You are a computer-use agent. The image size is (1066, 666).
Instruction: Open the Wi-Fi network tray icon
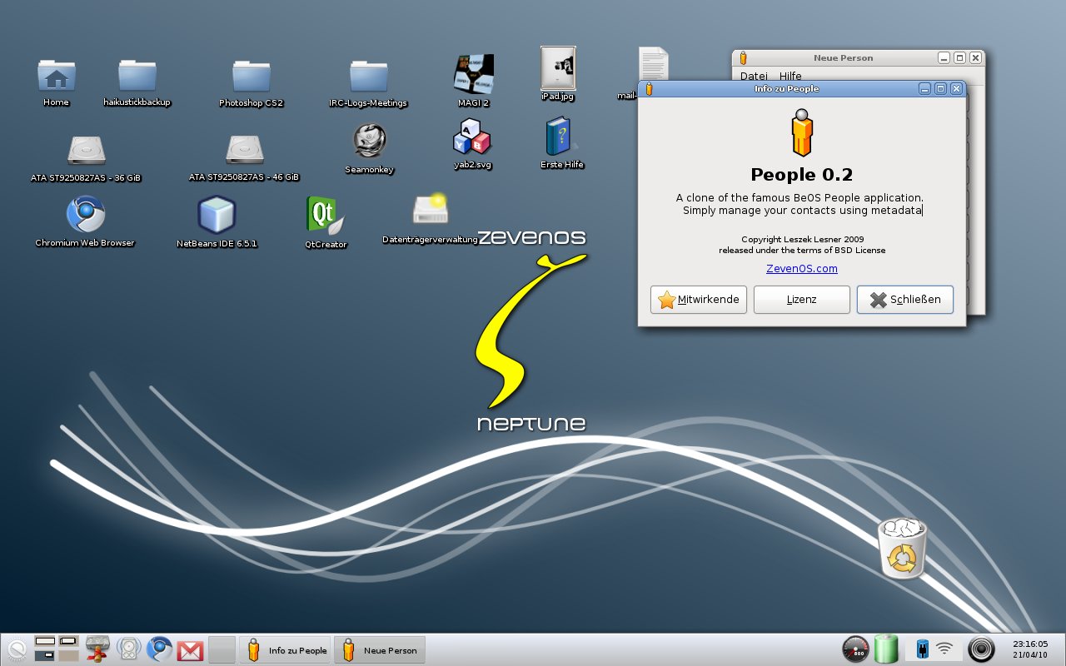tap(944, 649)
